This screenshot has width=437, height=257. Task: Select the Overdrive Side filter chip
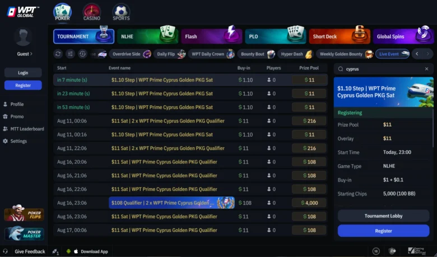[x=131, y=54]
